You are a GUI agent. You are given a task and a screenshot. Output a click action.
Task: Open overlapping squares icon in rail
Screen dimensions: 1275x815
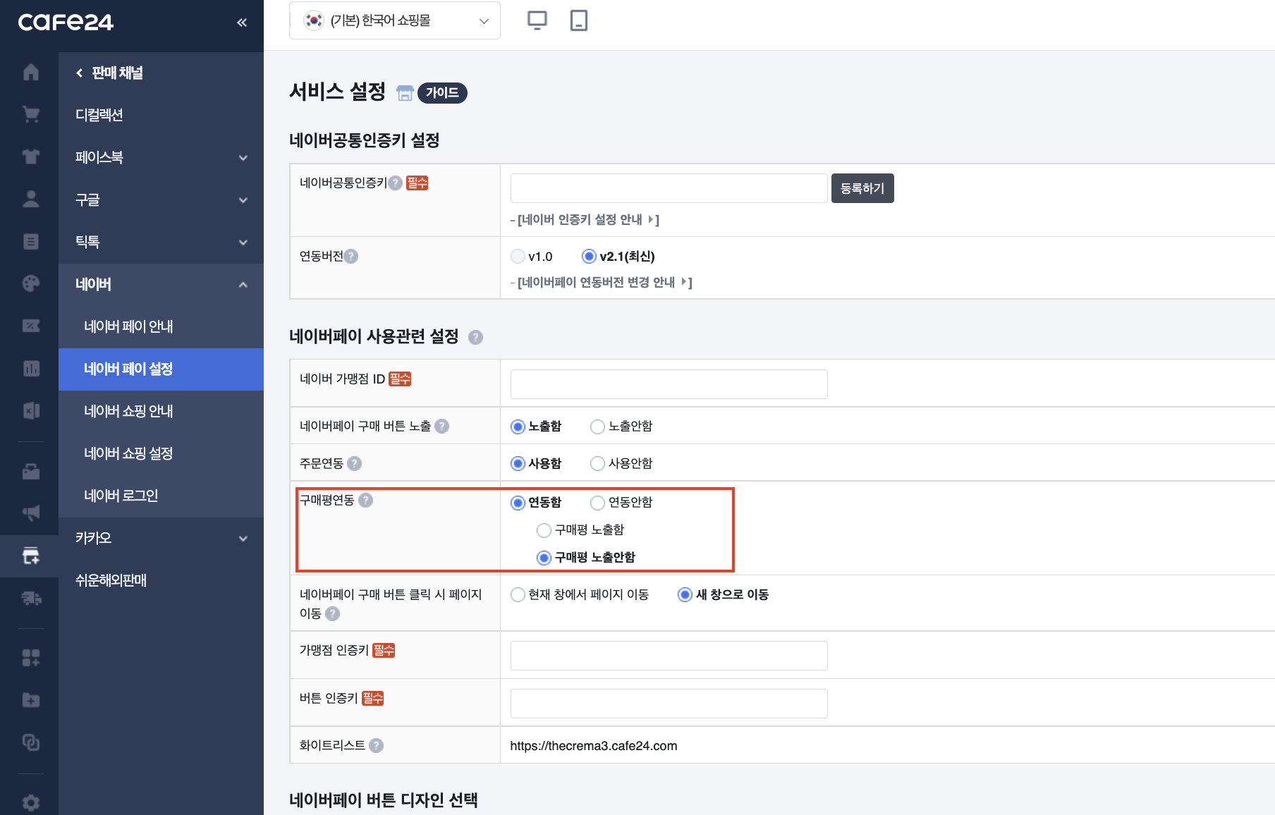tap(30, 742)
